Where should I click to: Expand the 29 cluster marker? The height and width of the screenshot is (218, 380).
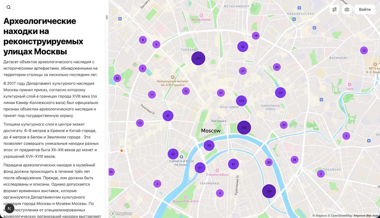[x=284, y=125]
